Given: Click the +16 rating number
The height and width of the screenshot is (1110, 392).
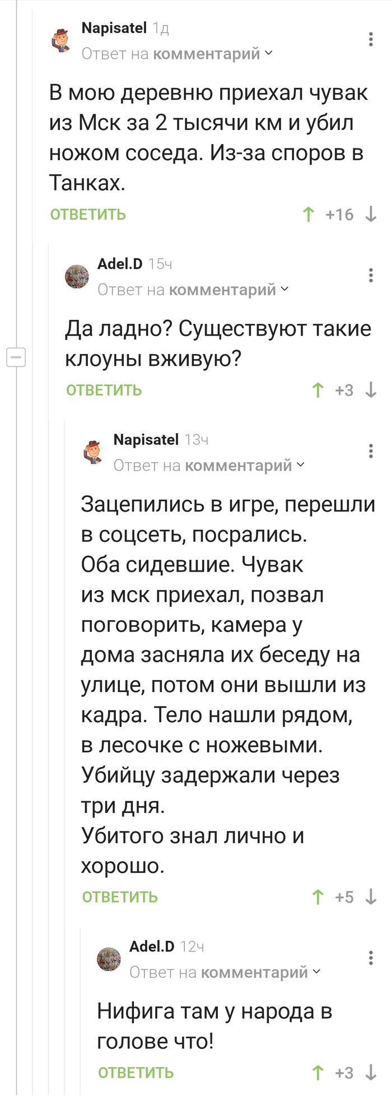Looking at the screenshot, I should [x=338, y=214].
